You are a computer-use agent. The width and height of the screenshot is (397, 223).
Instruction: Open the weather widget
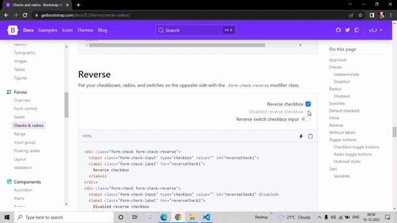(294, 217)
